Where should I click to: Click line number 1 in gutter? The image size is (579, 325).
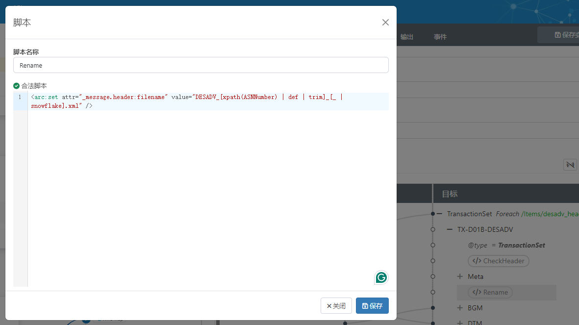[20, 97]
